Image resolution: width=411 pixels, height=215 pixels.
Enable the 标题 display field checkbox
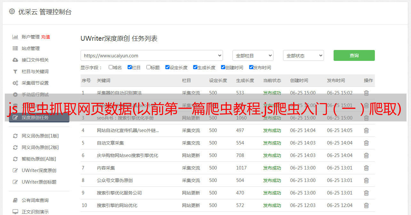point(148,67)
